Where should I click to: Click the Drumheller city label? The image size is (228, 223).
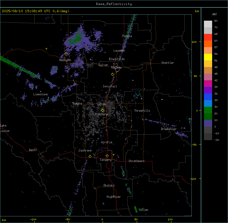coord(169,129)
